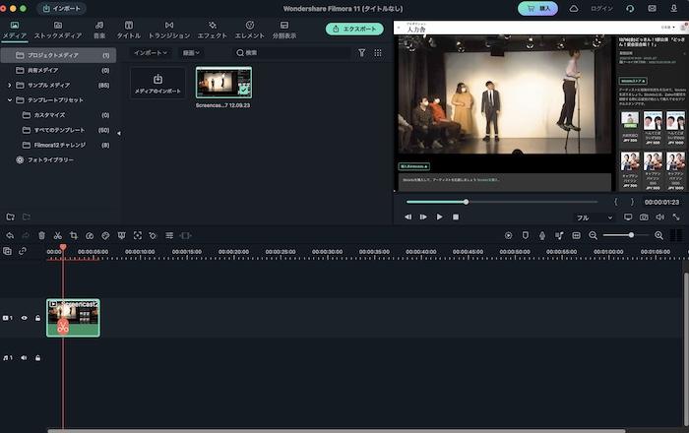Step back one frame in preview
689x433 pixels.
[408, 216]
